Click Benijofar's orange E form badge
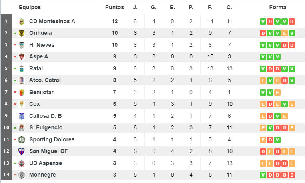Image resolution: width=305 pixels, height=183 pixels. click(x=277, y=93)
